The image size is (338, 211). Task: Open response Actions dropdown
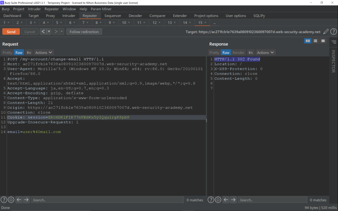[265, 53]
